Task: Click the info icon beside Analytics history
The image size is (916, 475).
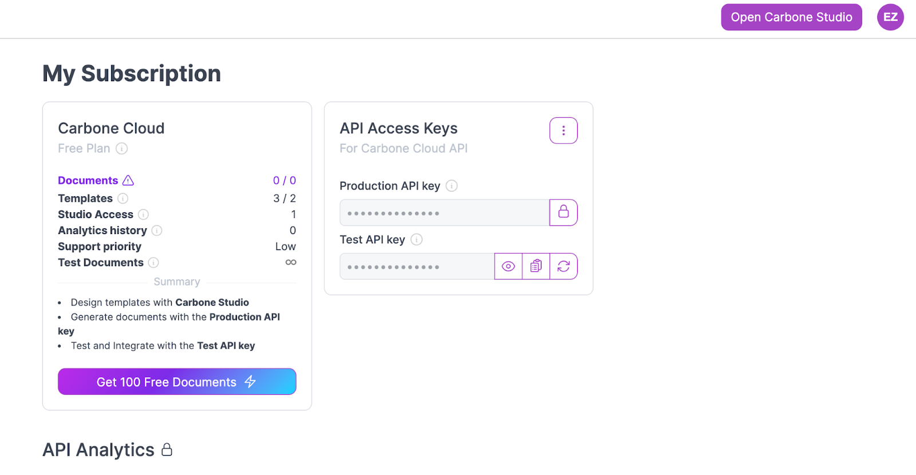Action: coord(157,231)
